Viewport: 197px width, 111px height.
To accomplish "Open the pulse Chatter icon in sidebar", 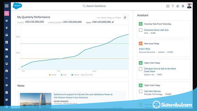I will click(7, 78).
